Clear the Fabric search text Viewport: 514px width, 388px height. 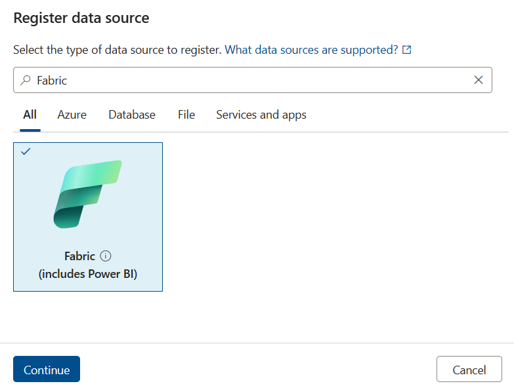tap(479, 80)
